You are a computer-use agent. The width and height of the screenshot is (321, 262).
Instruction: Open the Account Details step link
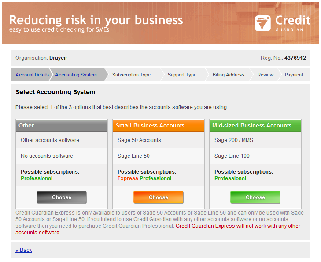(32, 75)
